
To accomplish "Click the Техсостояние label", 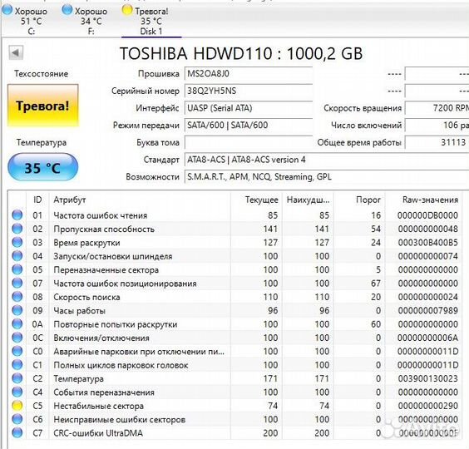I will (42, 74).
